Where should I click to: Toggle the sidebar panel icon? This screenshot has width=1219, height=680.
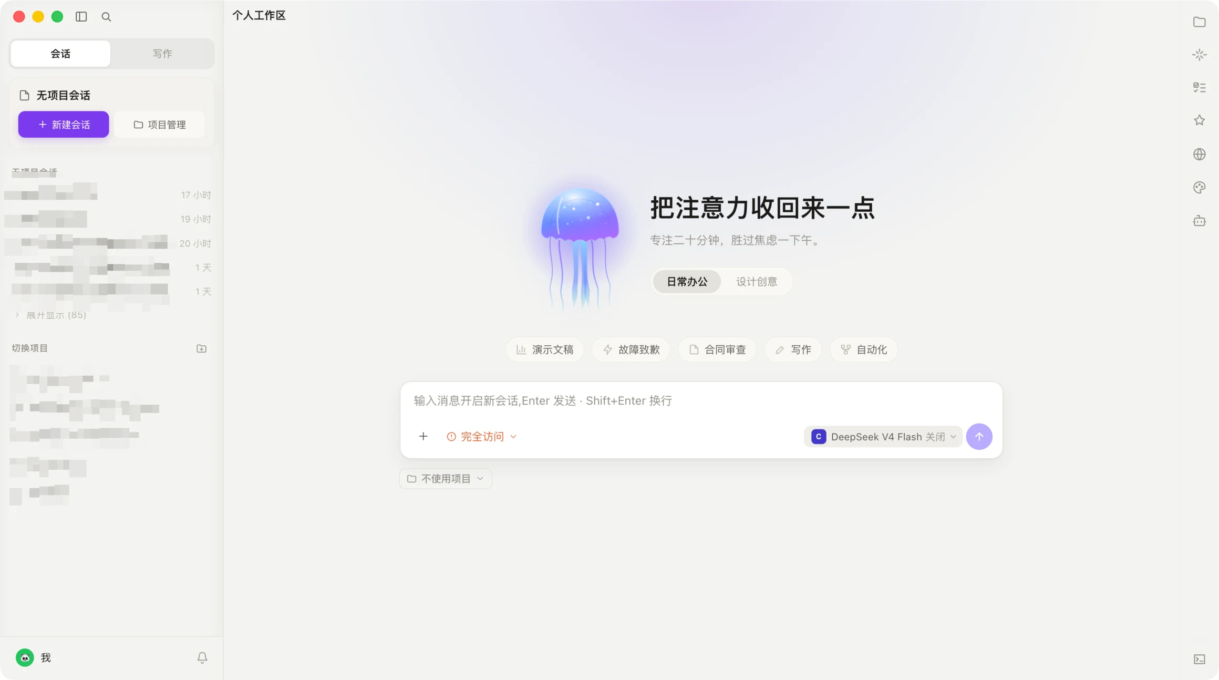coord(81,17)
